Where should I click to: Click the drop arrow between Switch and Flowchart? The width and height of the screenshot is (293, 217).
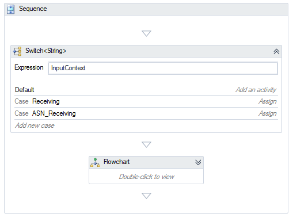click(x=146, y=144)
